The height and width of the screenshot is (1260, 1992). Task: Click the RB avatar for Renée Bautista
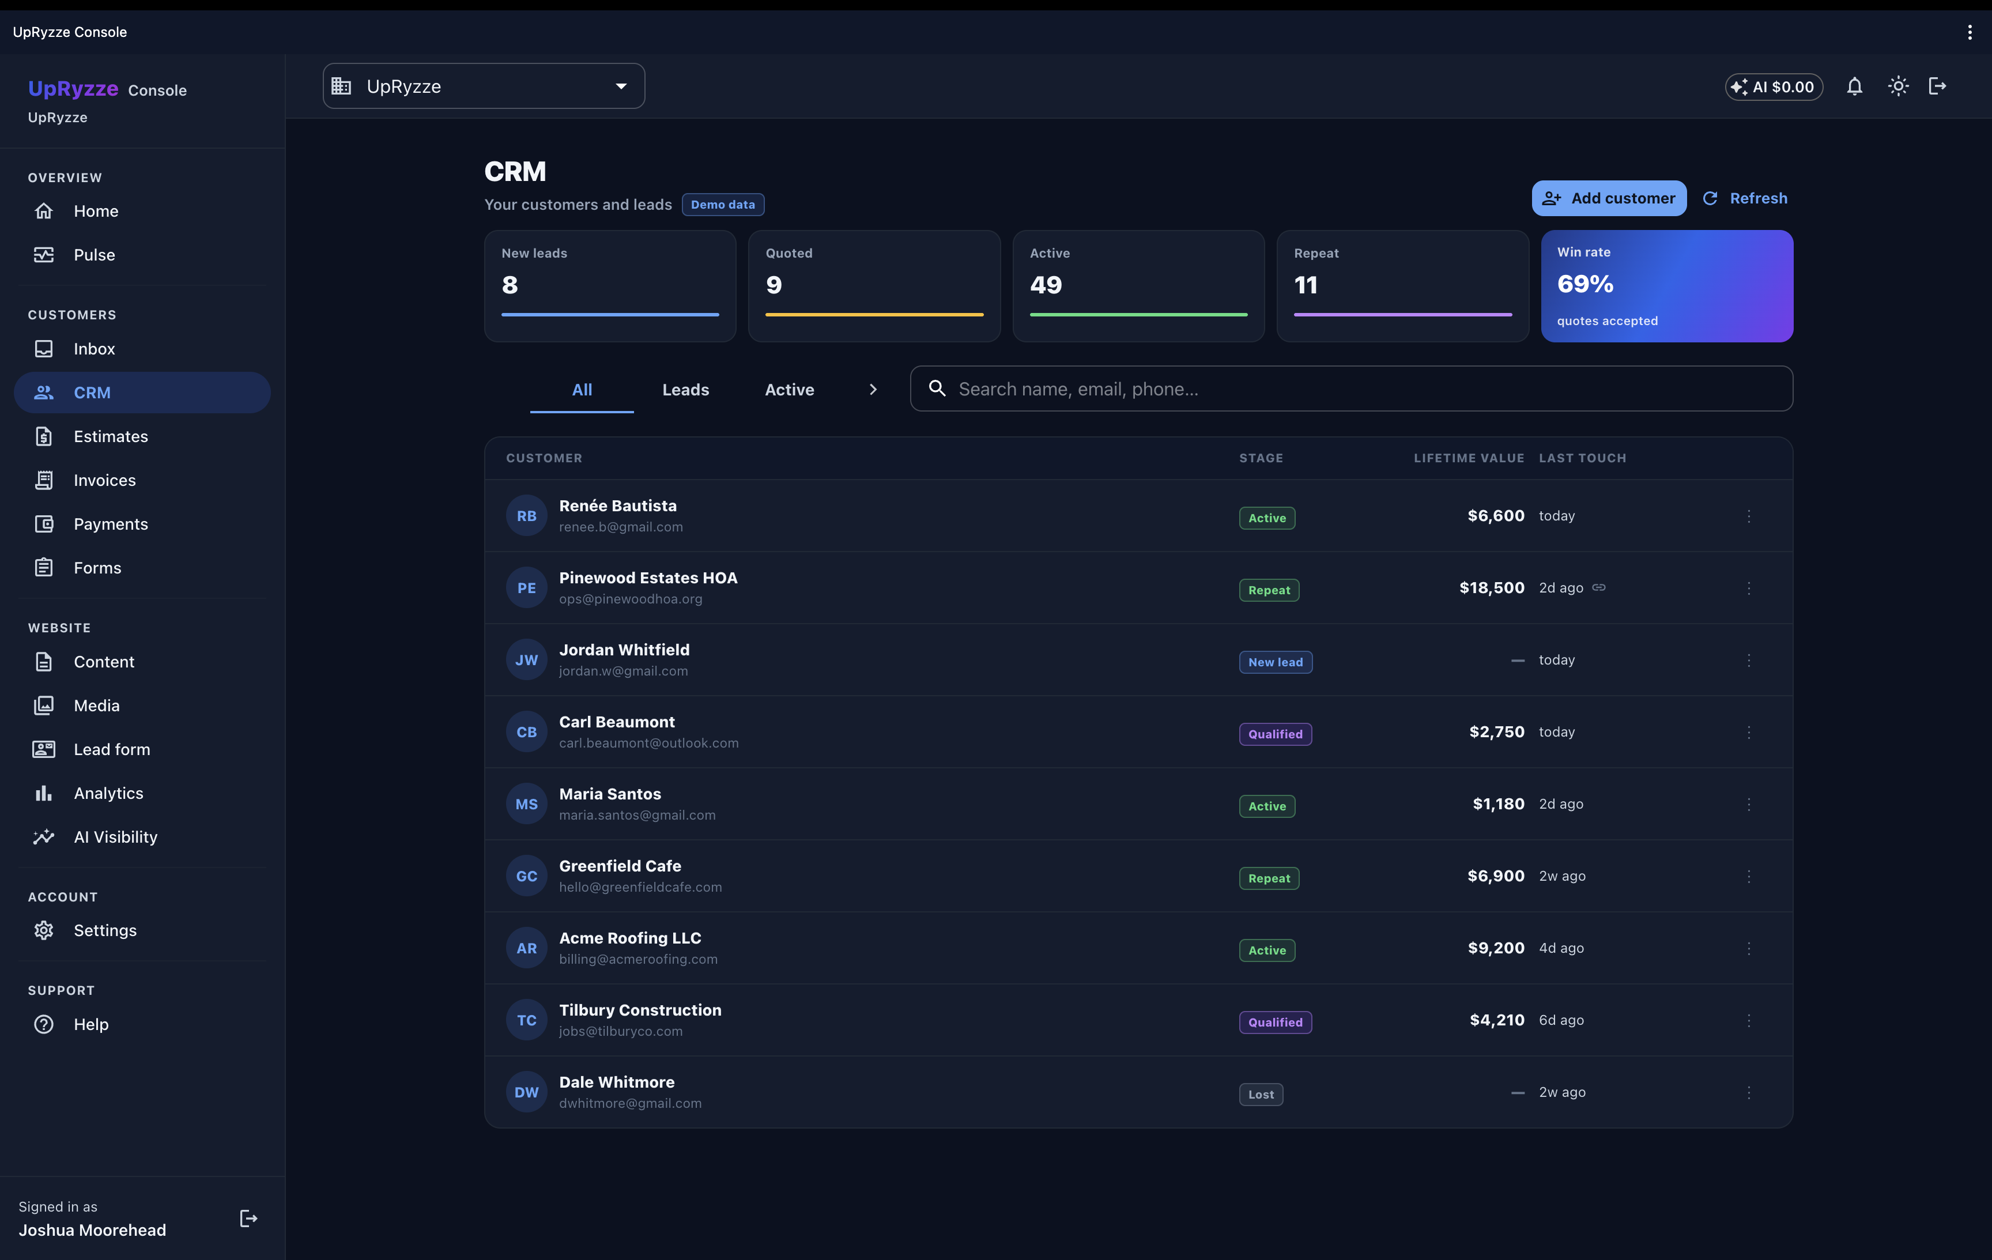pyautogui.click(x=527, y=516)
